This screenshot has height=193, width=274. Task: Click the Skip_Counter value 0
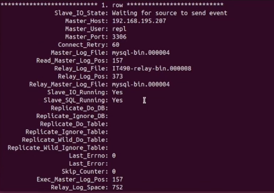tap(114, 171)
